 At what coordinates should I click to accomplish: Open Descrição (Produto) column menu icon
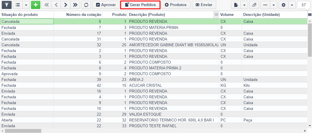216,15
